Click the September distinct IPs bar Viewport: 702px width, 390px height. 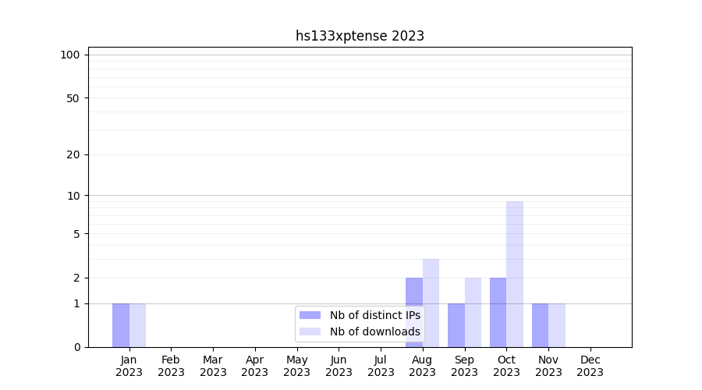coord(456,325)
